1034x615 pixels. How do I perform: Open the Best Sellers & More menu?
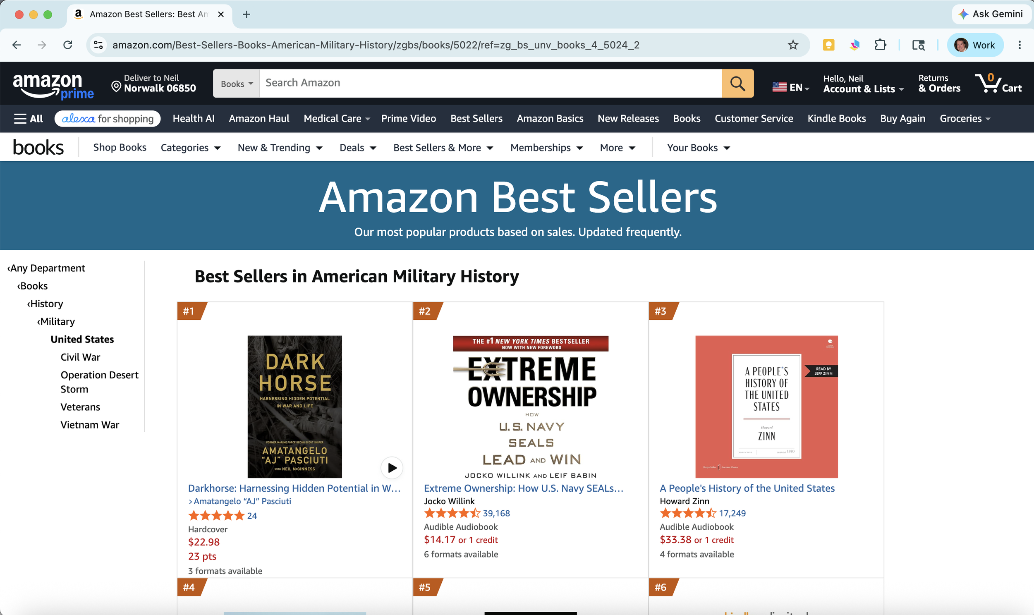pyautogui.click(x=443, y=148)
